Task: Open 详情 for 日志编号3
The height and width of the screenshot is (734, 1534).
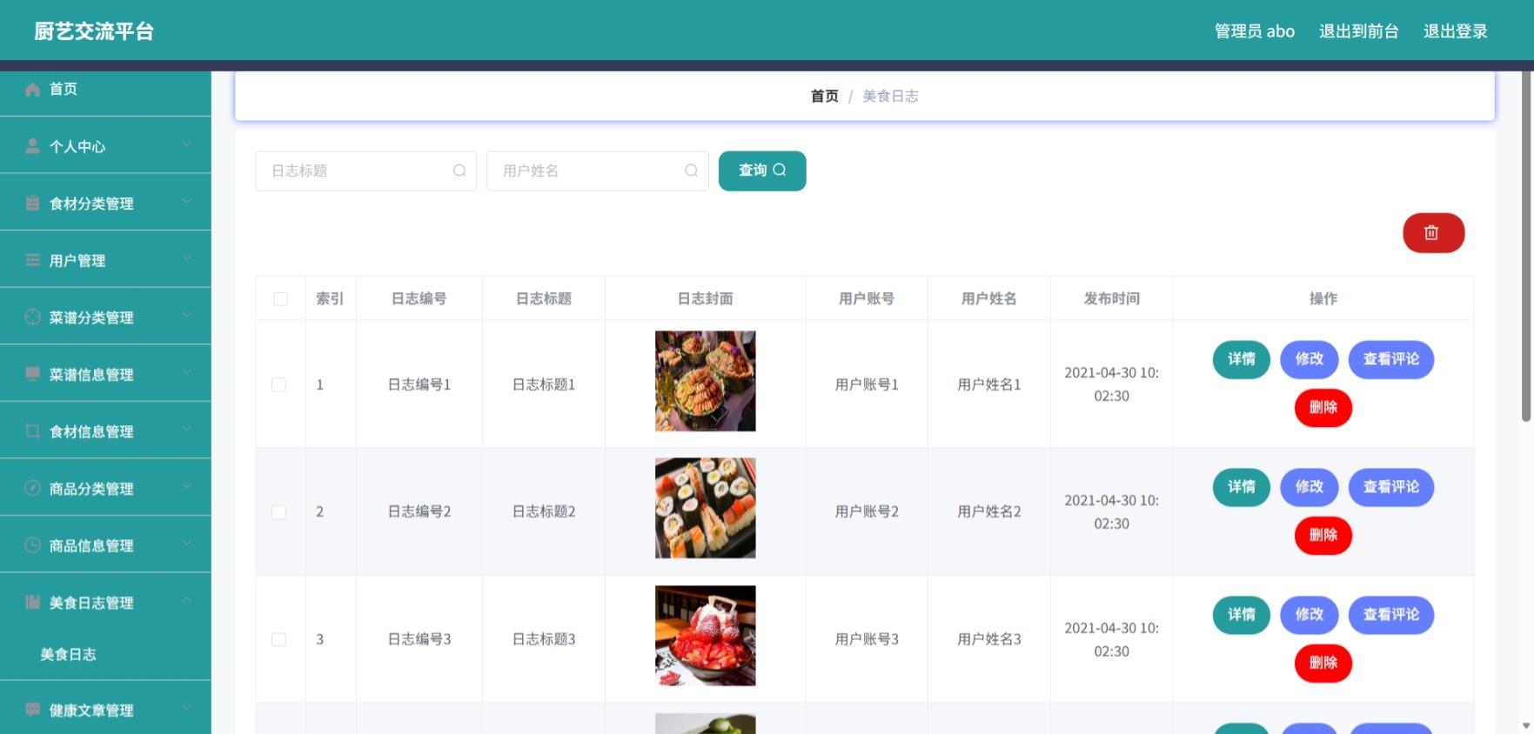Action: click(1242, 615)
